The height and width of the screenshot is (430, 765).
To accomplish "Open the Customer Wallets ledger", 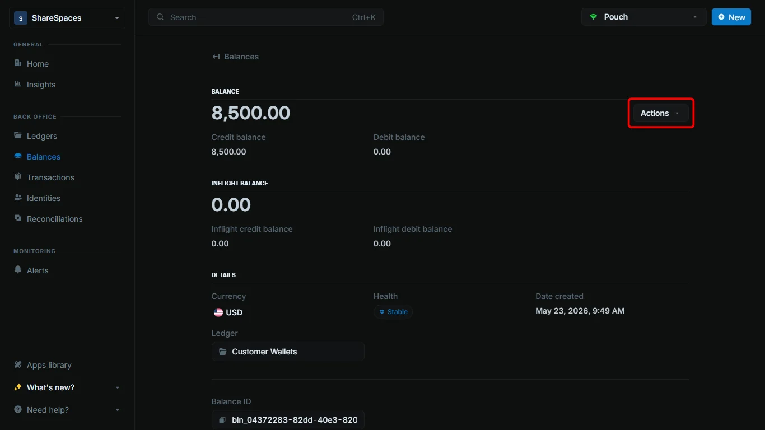I will coord(288,352).
